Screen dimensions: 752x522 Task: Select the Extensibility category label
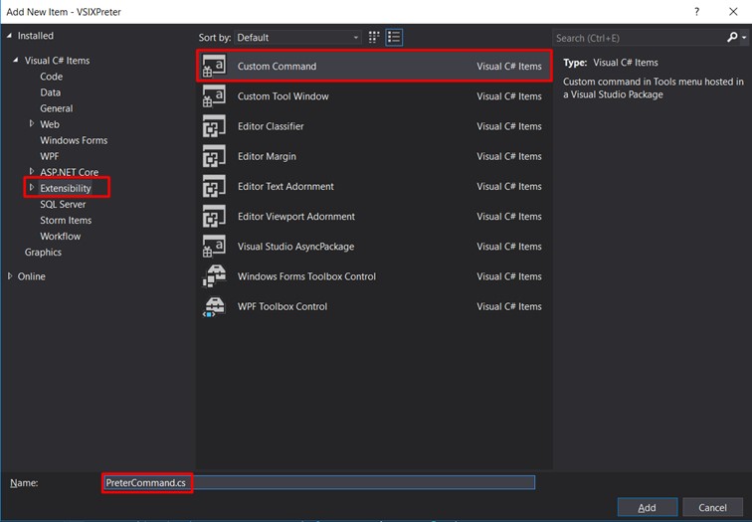[x=66, y=188]
